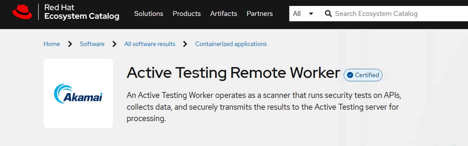Open the Solutions navigation menu
The width and height of the screenshot is (468, 146).
point(149,14)
